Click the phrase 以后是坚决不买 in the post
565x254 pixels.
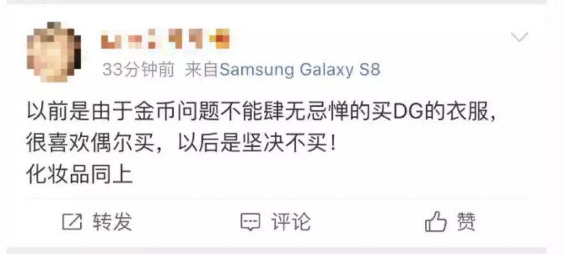[252, 144]
